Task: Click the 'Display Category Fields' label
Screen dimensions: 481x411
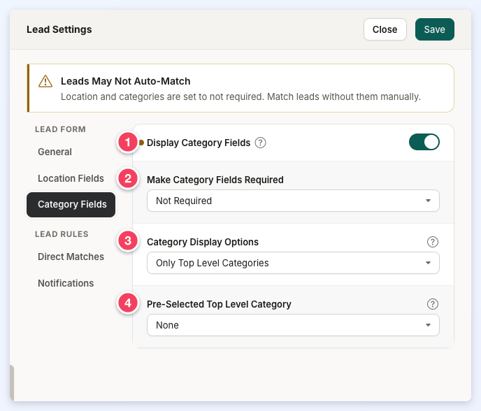Action: (199, 143)
